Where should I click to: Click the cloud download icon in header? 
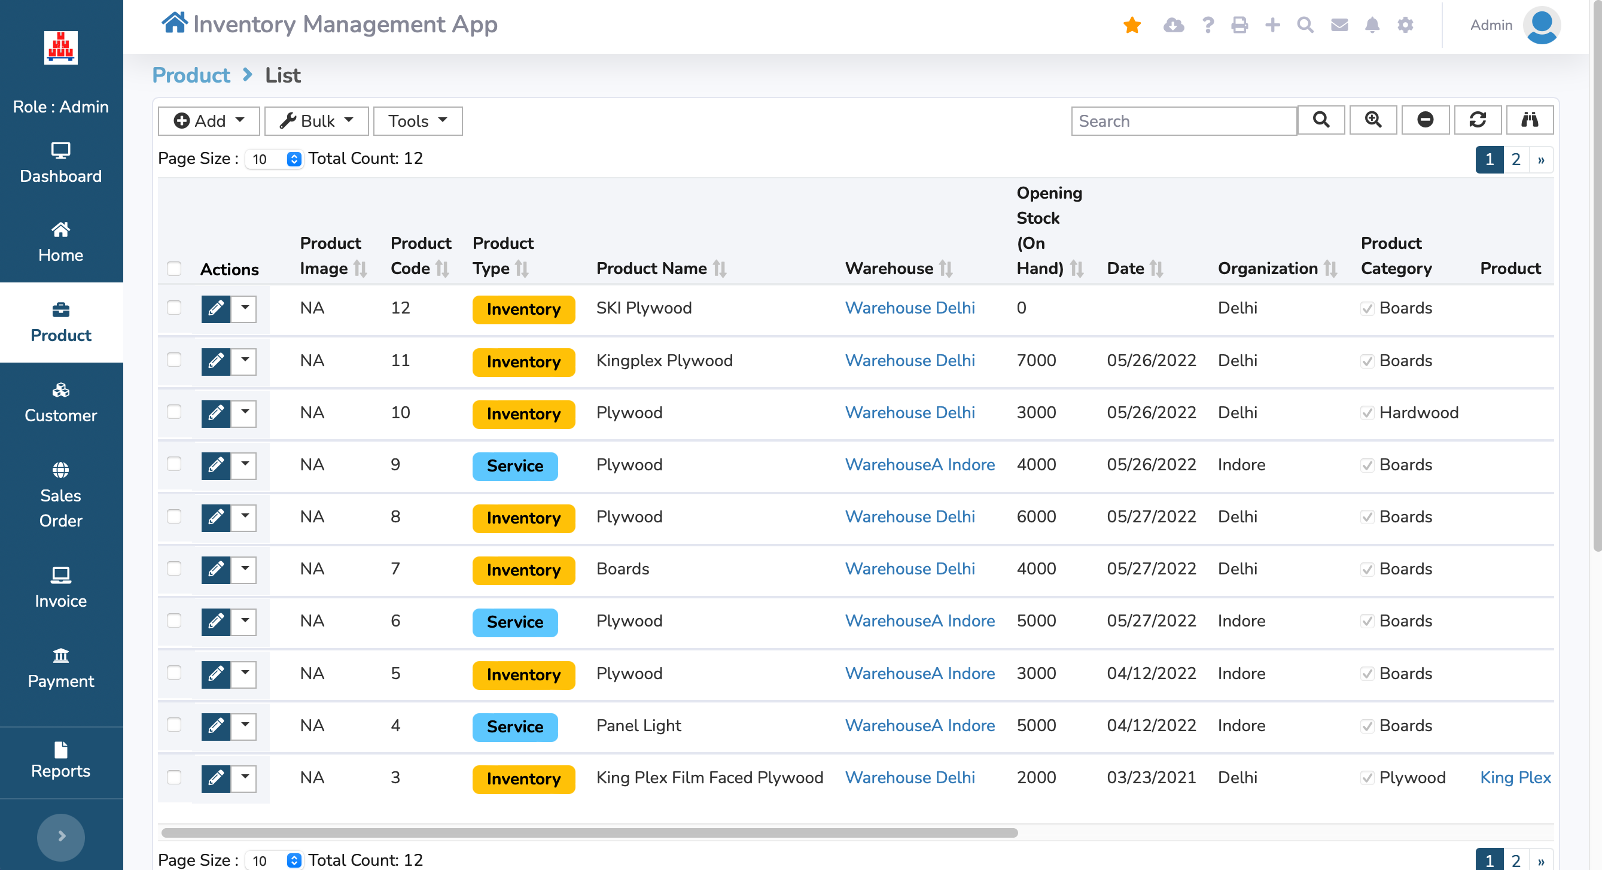click(1173, 25)
